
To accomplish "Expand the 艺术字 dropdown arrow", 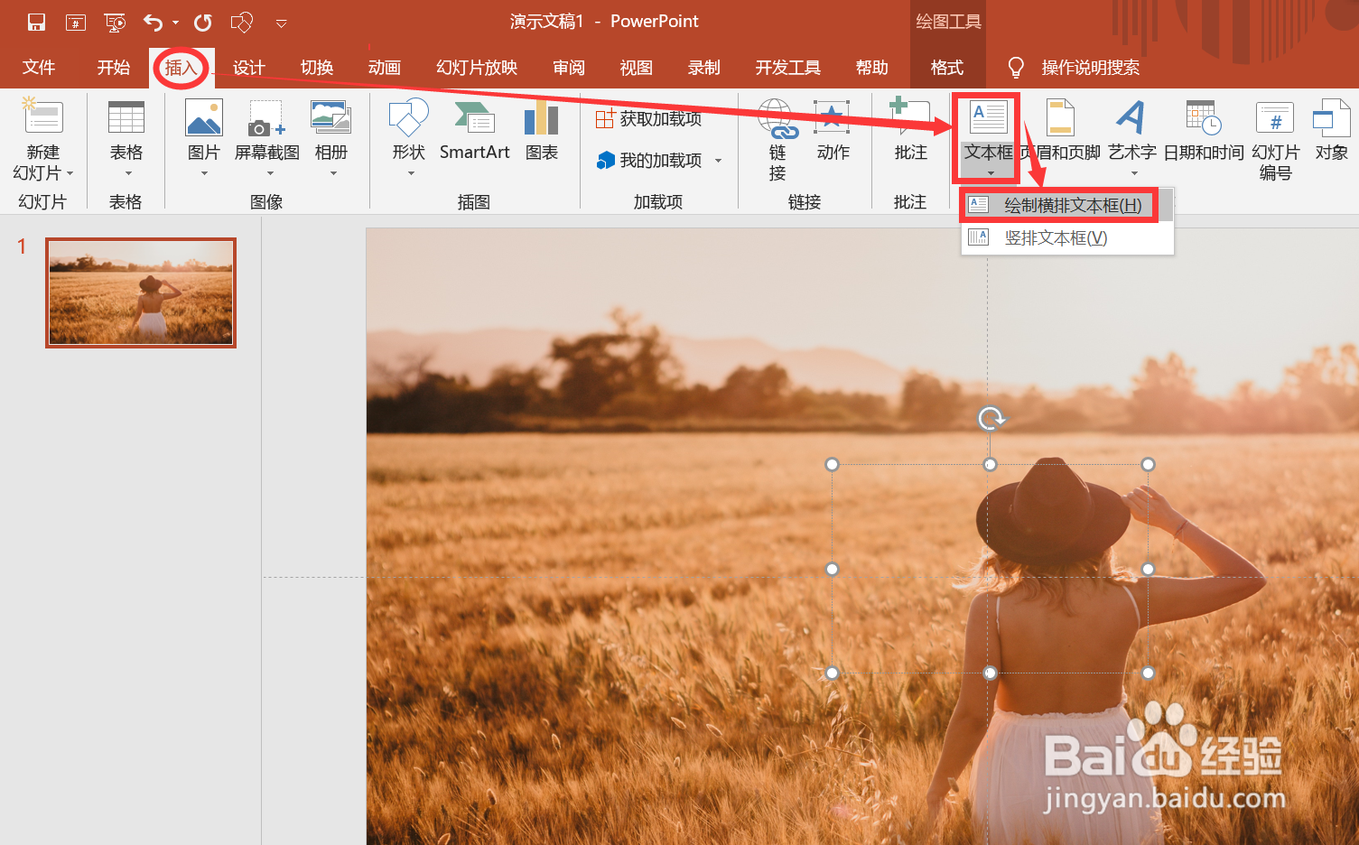I will pyautogui.click(x=1134, y=173).
